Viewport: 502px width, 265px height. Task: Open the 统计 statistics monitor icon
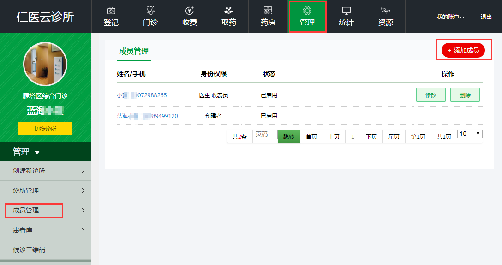[347, 11]
